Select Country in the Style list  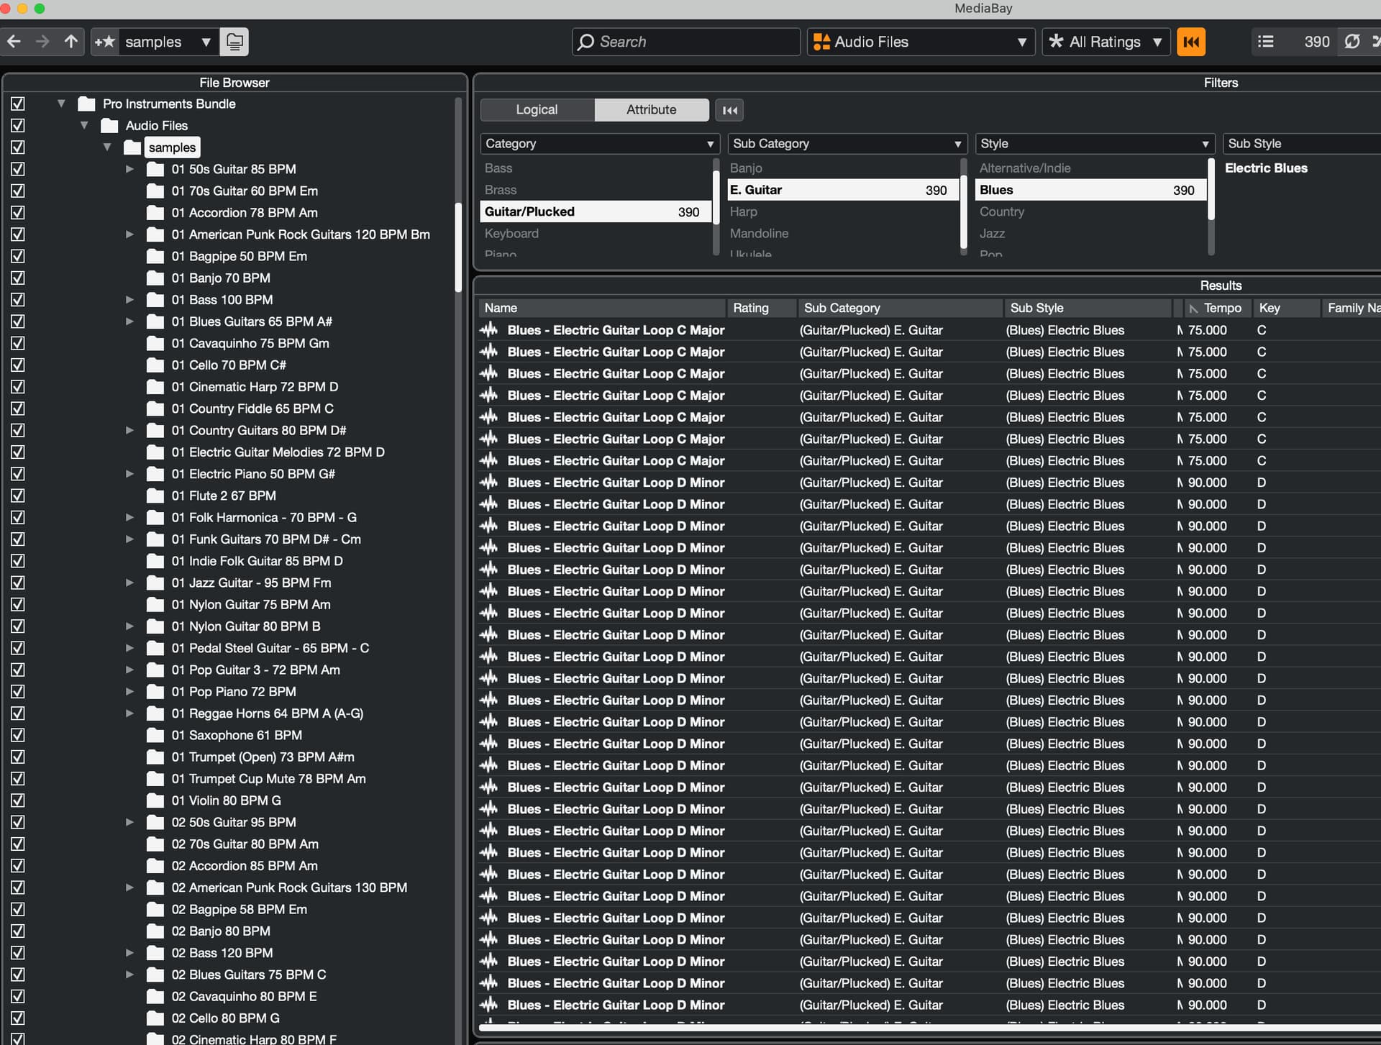click(1002, 212)
